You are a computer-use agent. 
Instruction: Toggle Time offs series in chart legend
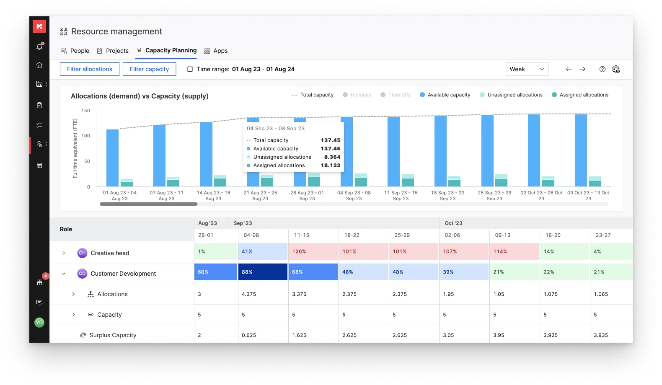coord(396,95)
